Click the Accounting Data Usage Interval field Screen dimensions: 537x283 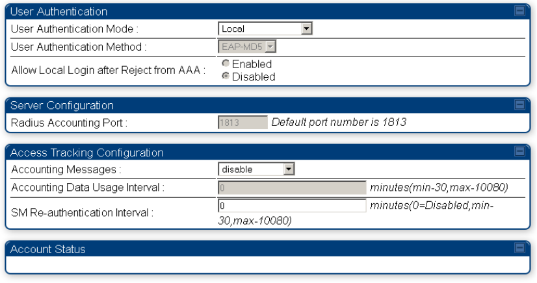pos(292,188)
